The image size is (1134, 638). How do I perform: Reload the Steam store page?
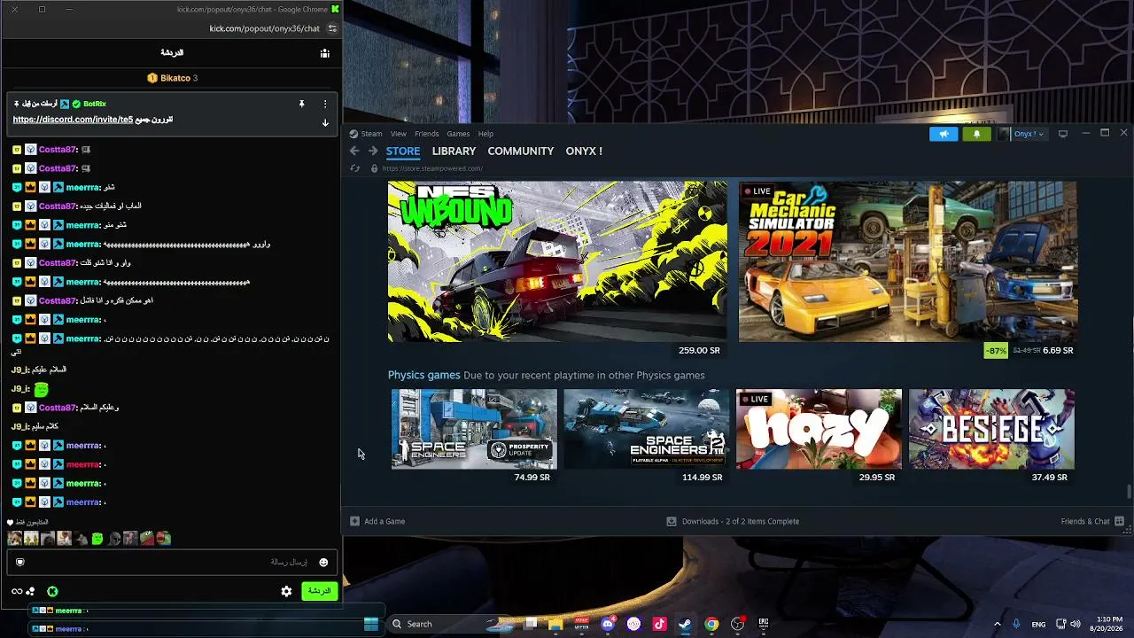(355, 168)
